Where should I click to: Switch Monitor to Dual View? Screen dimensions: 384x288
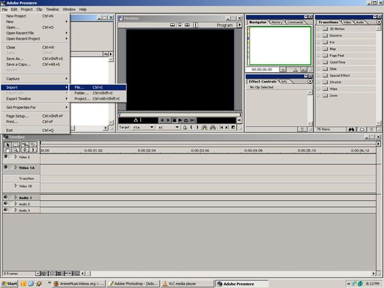pos(173,25)
